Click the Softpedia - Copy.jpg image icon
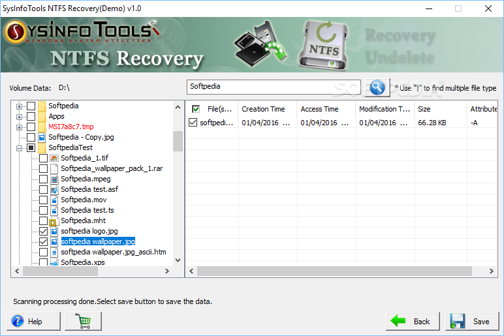This screenshot has height=336, width=504. tap(42, 137)
